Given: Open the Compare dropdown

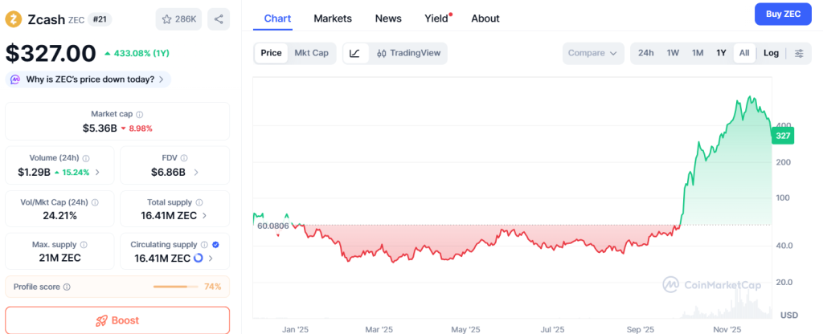Looking at the screenshot, I should [x=592, y=53].
